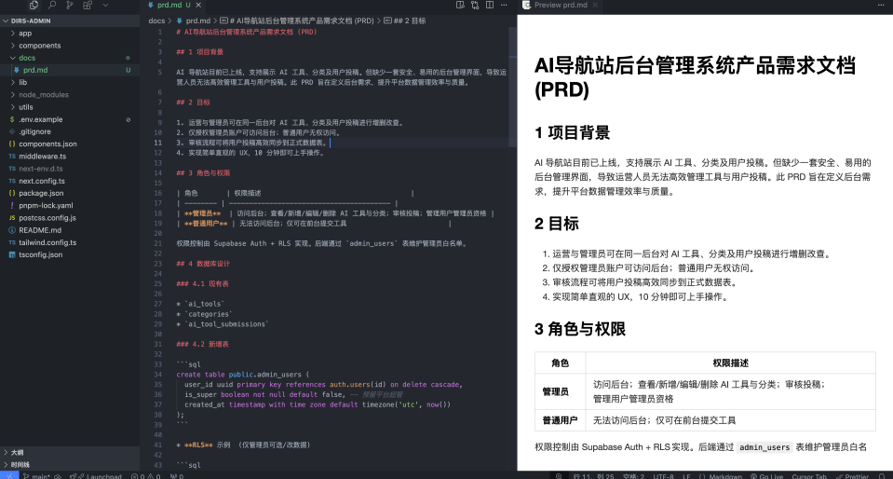The width and height of the screenshot is (893, 479).
Task: Click the errors and warnings indicator
Action: pos(145,475)
